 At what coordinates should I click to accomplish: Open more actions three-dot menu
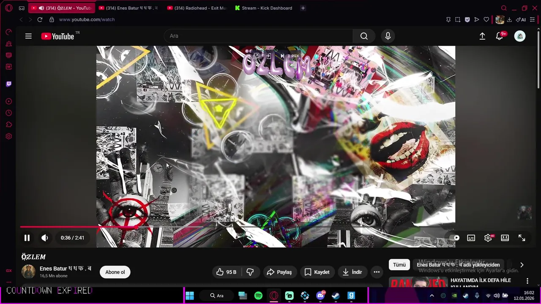click(x=377, y=272)
